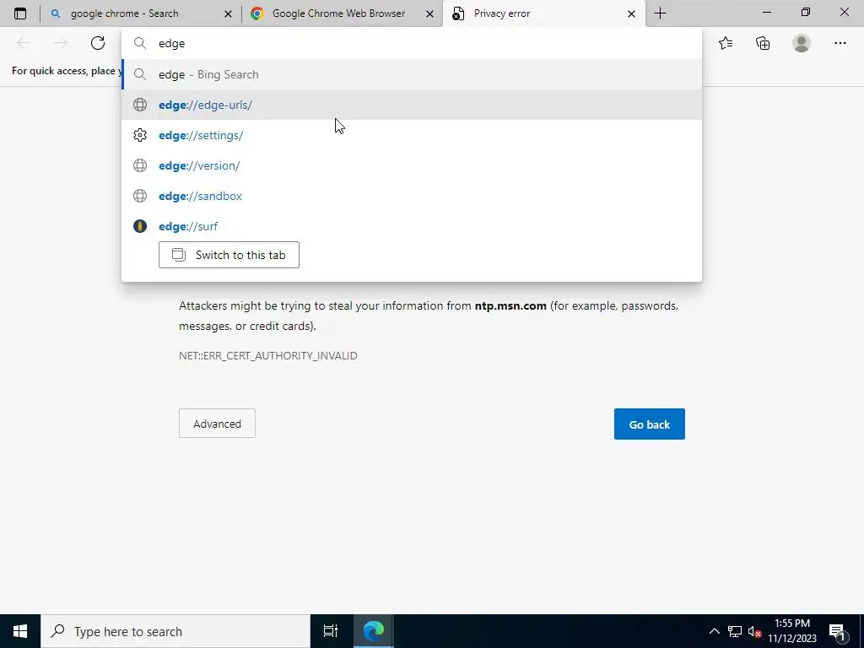Close the Privacy error tab
Viewport: 864px width, 648px height.
pos(631,13)
